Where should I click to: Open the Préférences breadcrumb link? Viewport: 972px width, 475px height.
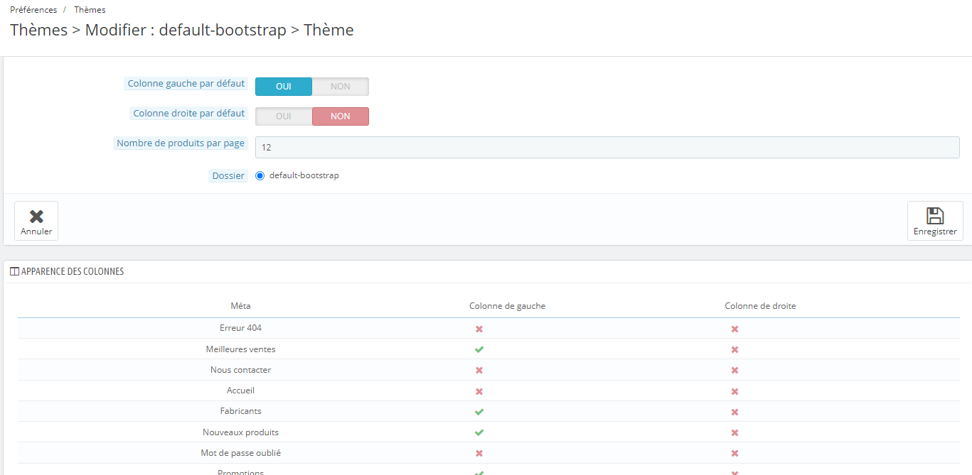click(x=33, y=10)
